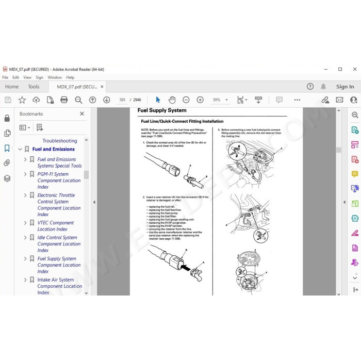Open the Help menu
The width and height of the screenshot is (361, 361).
point(70,77)
